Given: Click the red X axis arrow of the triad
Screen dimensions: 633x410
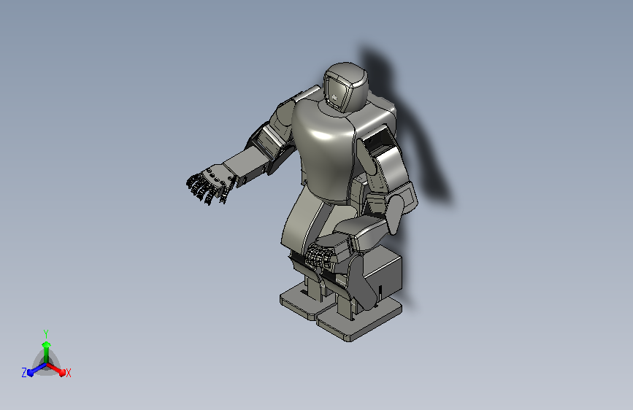Looking at the screenshot, I should click(56, 369).
